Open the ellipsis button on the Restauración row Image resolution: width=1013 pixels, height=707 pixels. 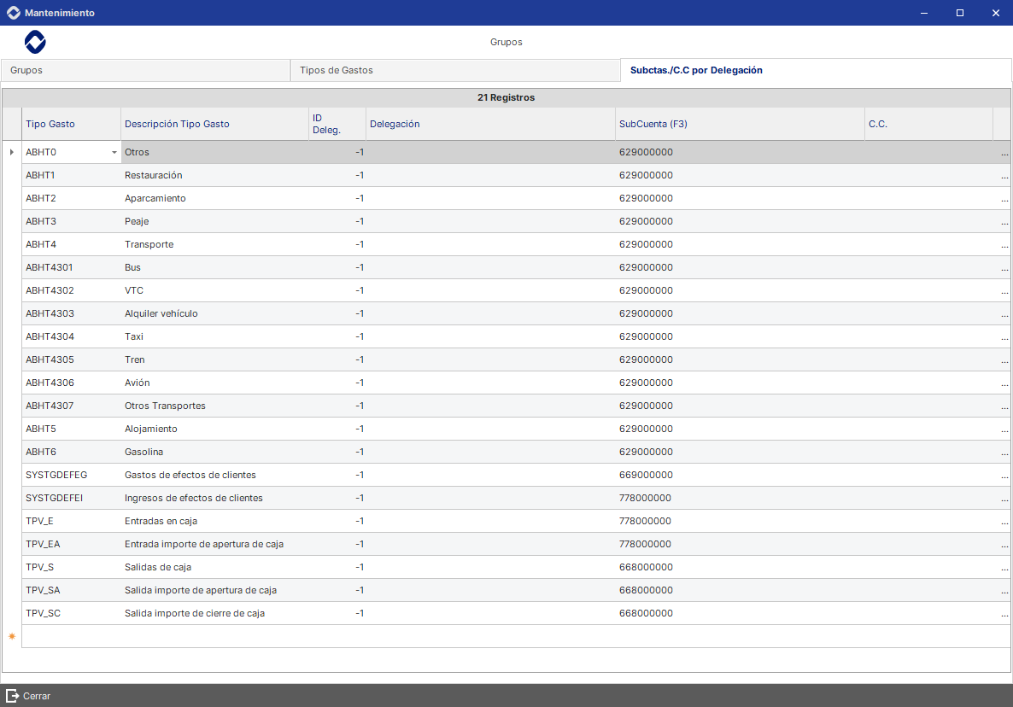click(x=1004, y=176)
